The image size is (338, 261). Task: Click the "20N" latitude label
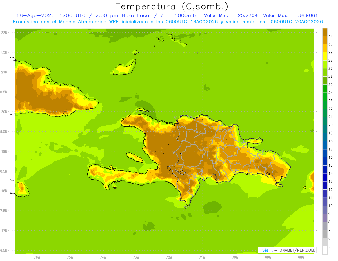5,112
